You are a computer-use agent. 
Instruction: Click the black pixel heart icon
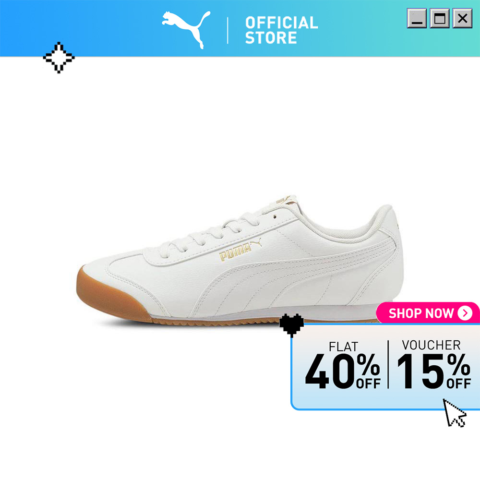291,325
